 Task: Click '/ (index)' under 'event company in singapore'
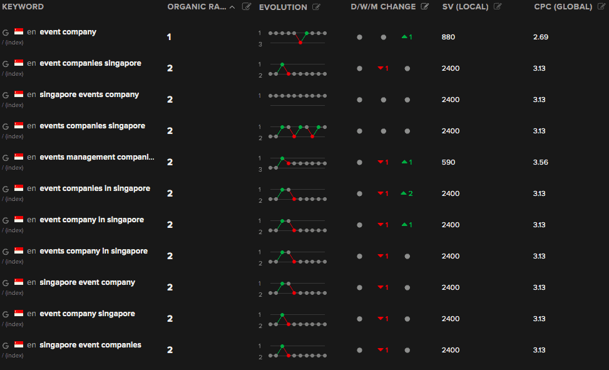13,230
